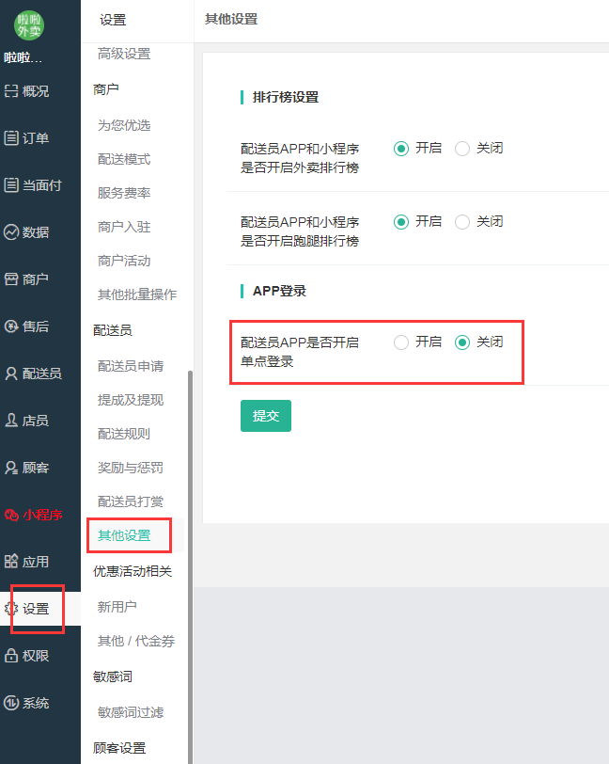609x764 pixels.
Task: Enable 开启 for 外卖排行榜
Action: click(401, 149)
